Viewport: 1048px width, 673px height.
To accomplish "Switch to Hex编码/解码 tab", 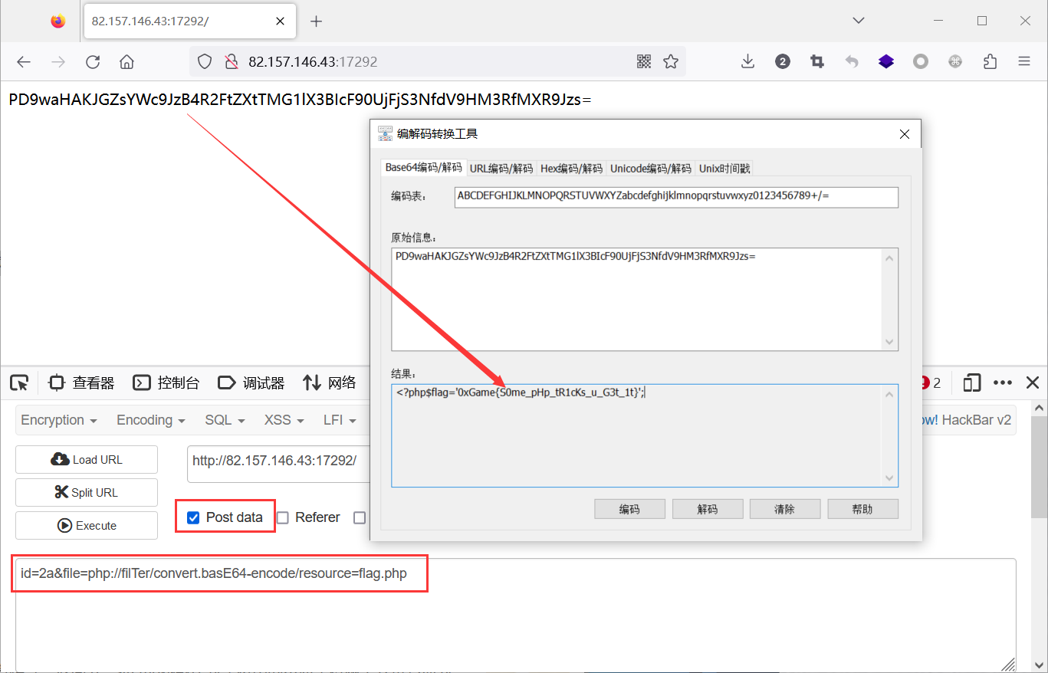I will (571, 168).
